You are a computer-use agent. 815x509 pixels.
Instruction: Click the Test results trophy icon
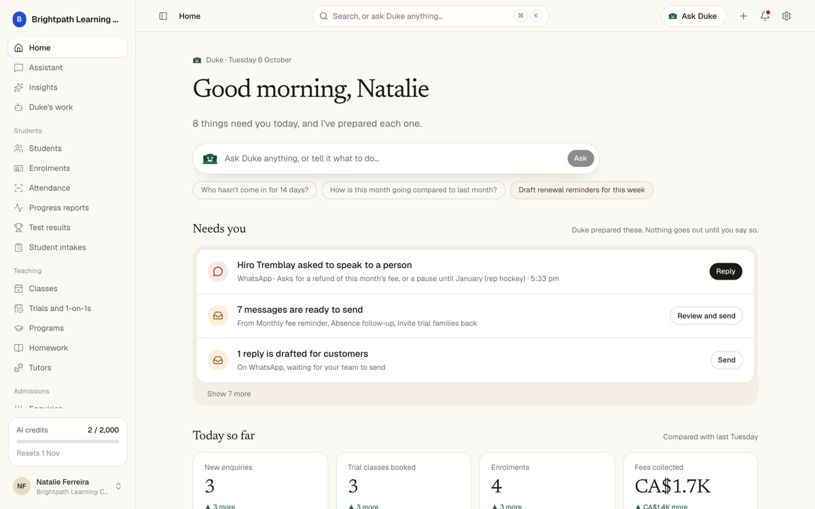click(18, 227)
